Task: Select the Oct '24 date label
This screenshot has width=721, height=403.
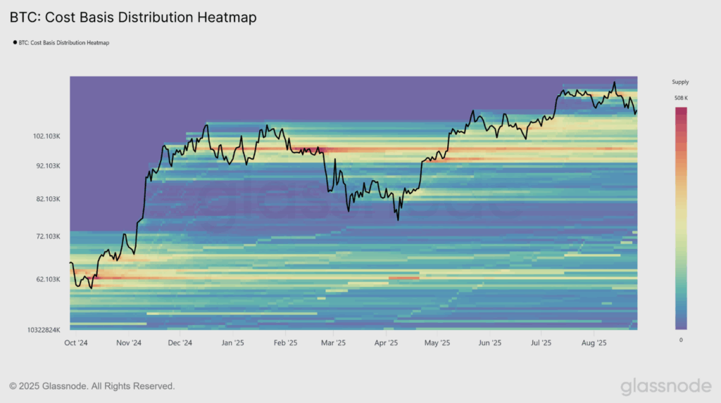Action: click(x=76, y=343)
